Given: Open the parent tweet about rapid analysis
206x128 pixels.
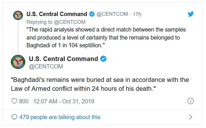Looking at the screenshot, I should [106, 38].
